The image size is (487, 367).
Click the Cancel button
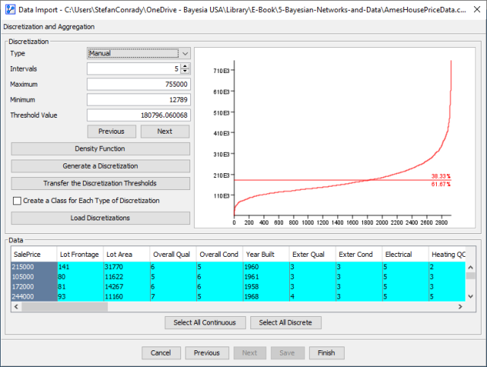161,353
